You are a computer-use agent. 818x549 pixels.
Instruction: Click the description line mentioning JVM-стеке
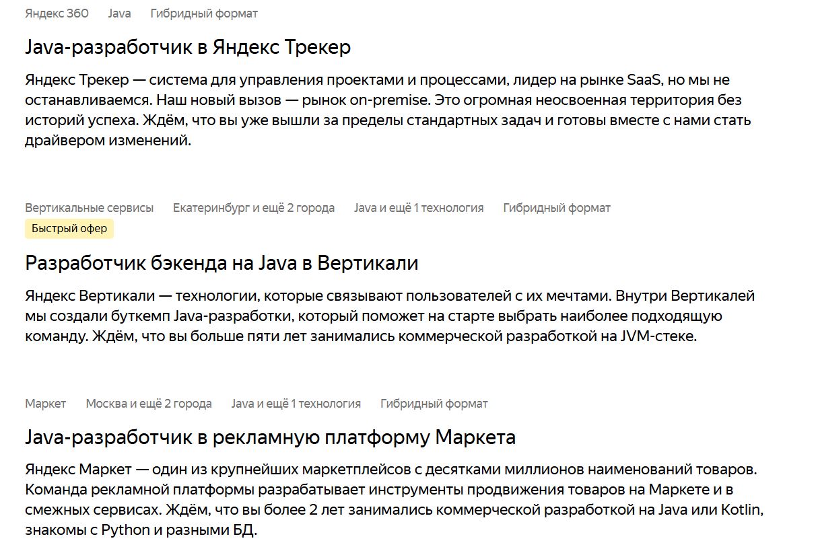361,336
